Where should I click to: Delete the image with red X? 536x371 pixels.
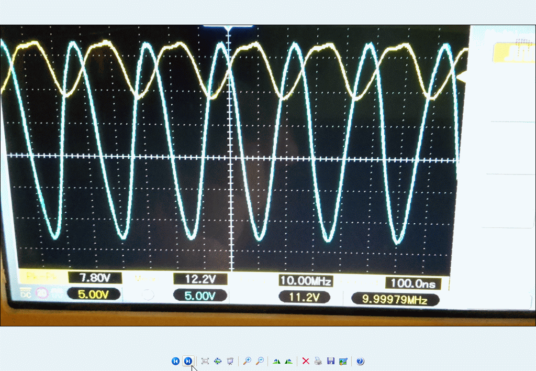(x=306, y=361)
